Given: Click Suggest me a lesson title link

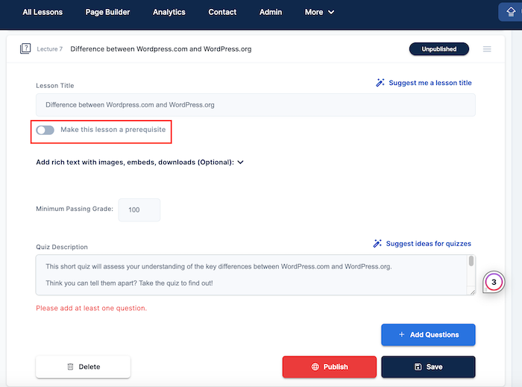Looking at the screenshot, I should 430,83.
